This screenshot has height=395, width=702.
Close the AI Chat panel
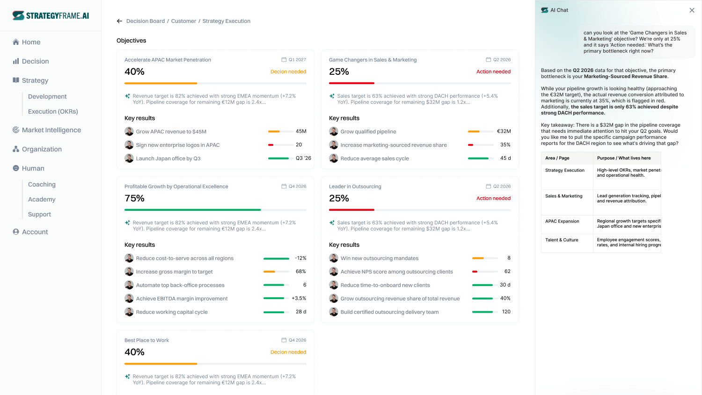[692, 10]
